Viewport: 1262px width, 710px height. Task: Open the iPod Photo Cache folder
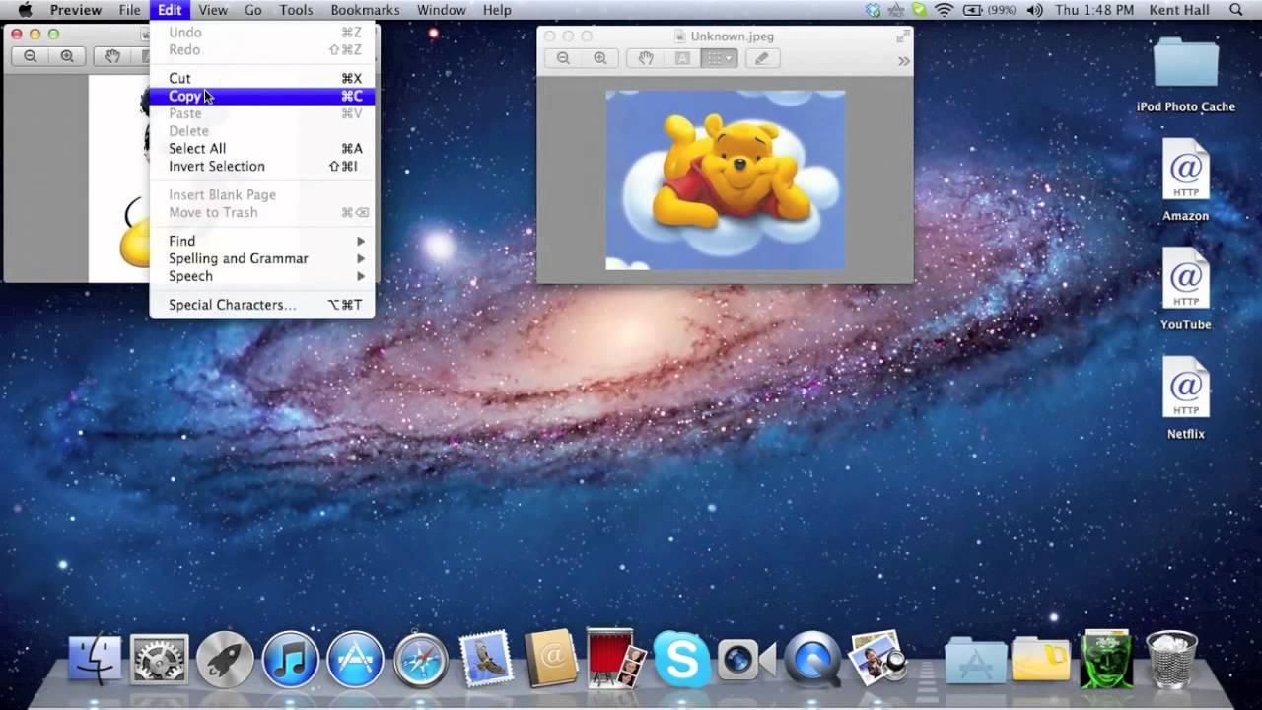[1186, 74]
